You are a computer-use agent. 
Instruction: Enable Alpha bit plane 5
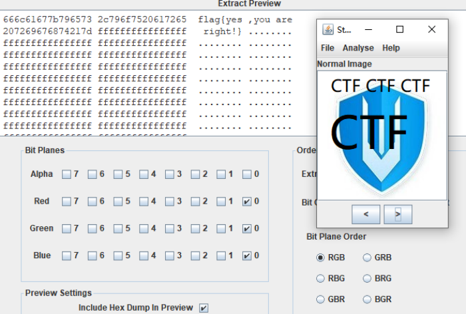(118, 174)
